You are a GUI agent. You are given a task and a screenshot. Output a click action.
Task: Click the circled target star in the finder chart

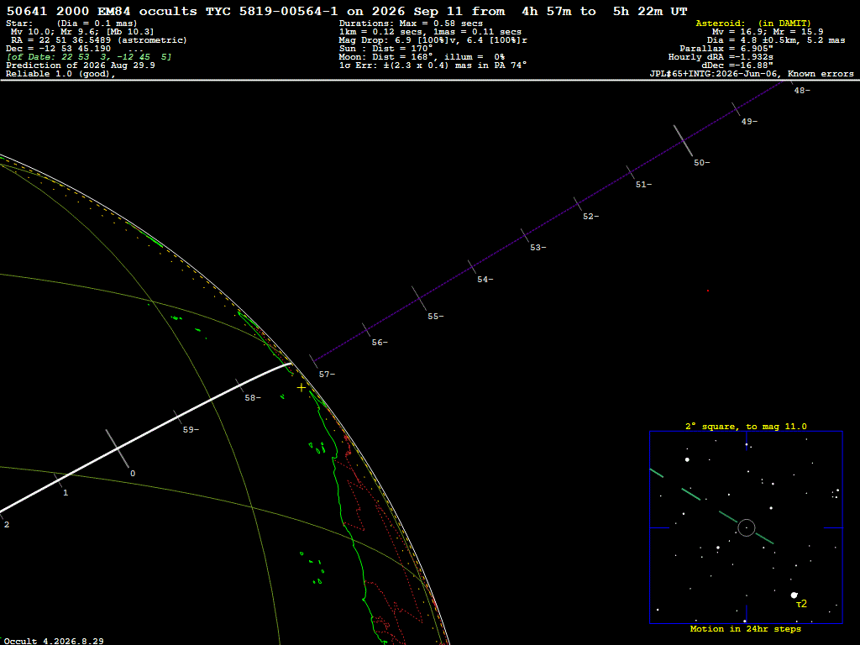tap(747, 527)
